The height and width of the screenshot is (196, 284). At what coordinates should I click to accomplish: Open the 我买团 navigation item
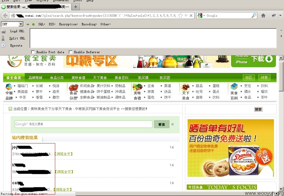[165, 78]
